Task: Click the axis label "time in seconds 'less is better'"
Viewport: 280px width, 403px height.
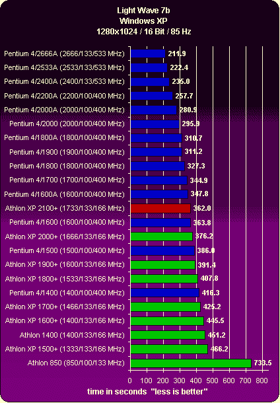Action: click(x=147, y=391)
